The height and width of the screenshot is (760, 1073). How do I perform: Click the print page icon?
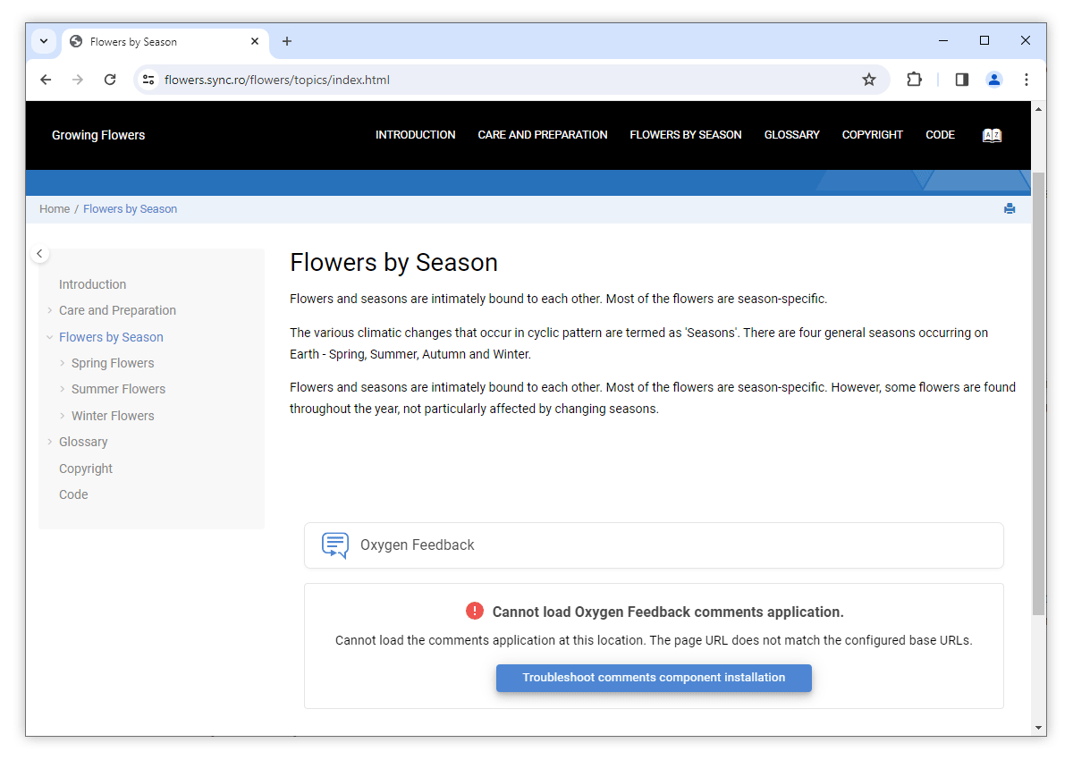pyautogui.click(x=1010, y=209)
